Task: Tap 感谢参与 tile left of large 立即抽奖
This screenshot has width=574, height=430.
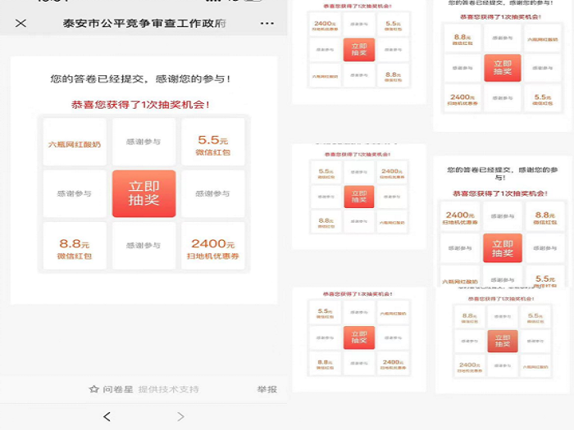Action: pyautogui.click(x=75, y=193)
